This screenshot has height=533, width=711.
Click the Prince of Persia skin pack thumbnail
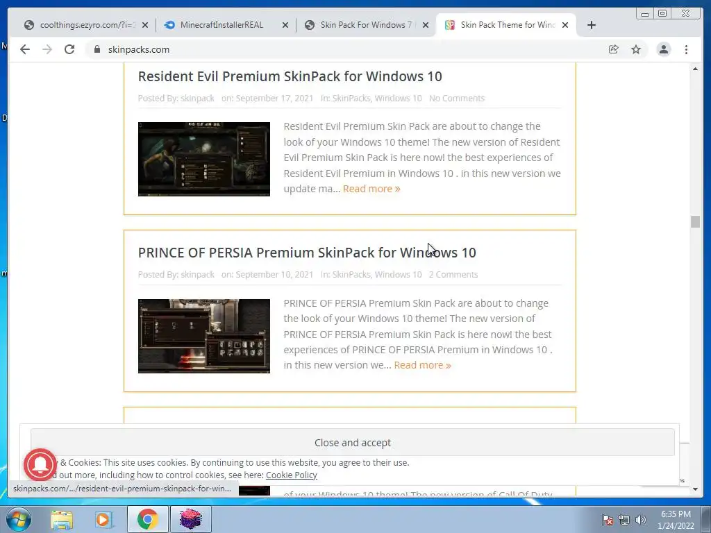pyautogui.click(x=204, y=336)
